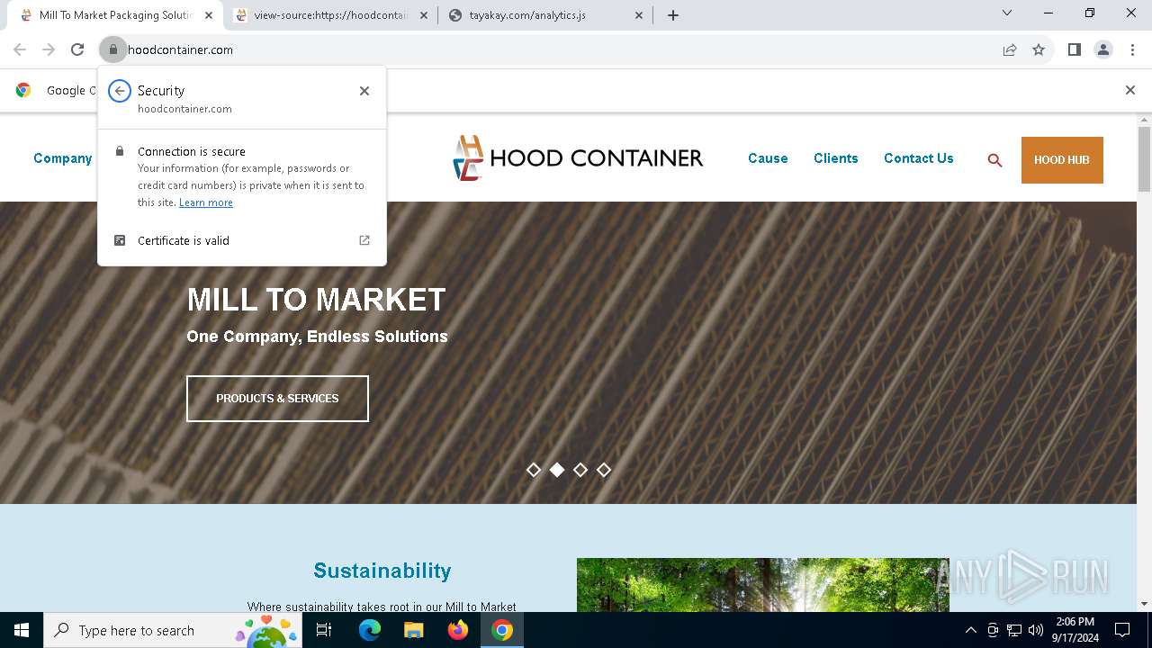The image size is (1152, 648).
Task: Click the taskbar search box
Action: (173, 630)
